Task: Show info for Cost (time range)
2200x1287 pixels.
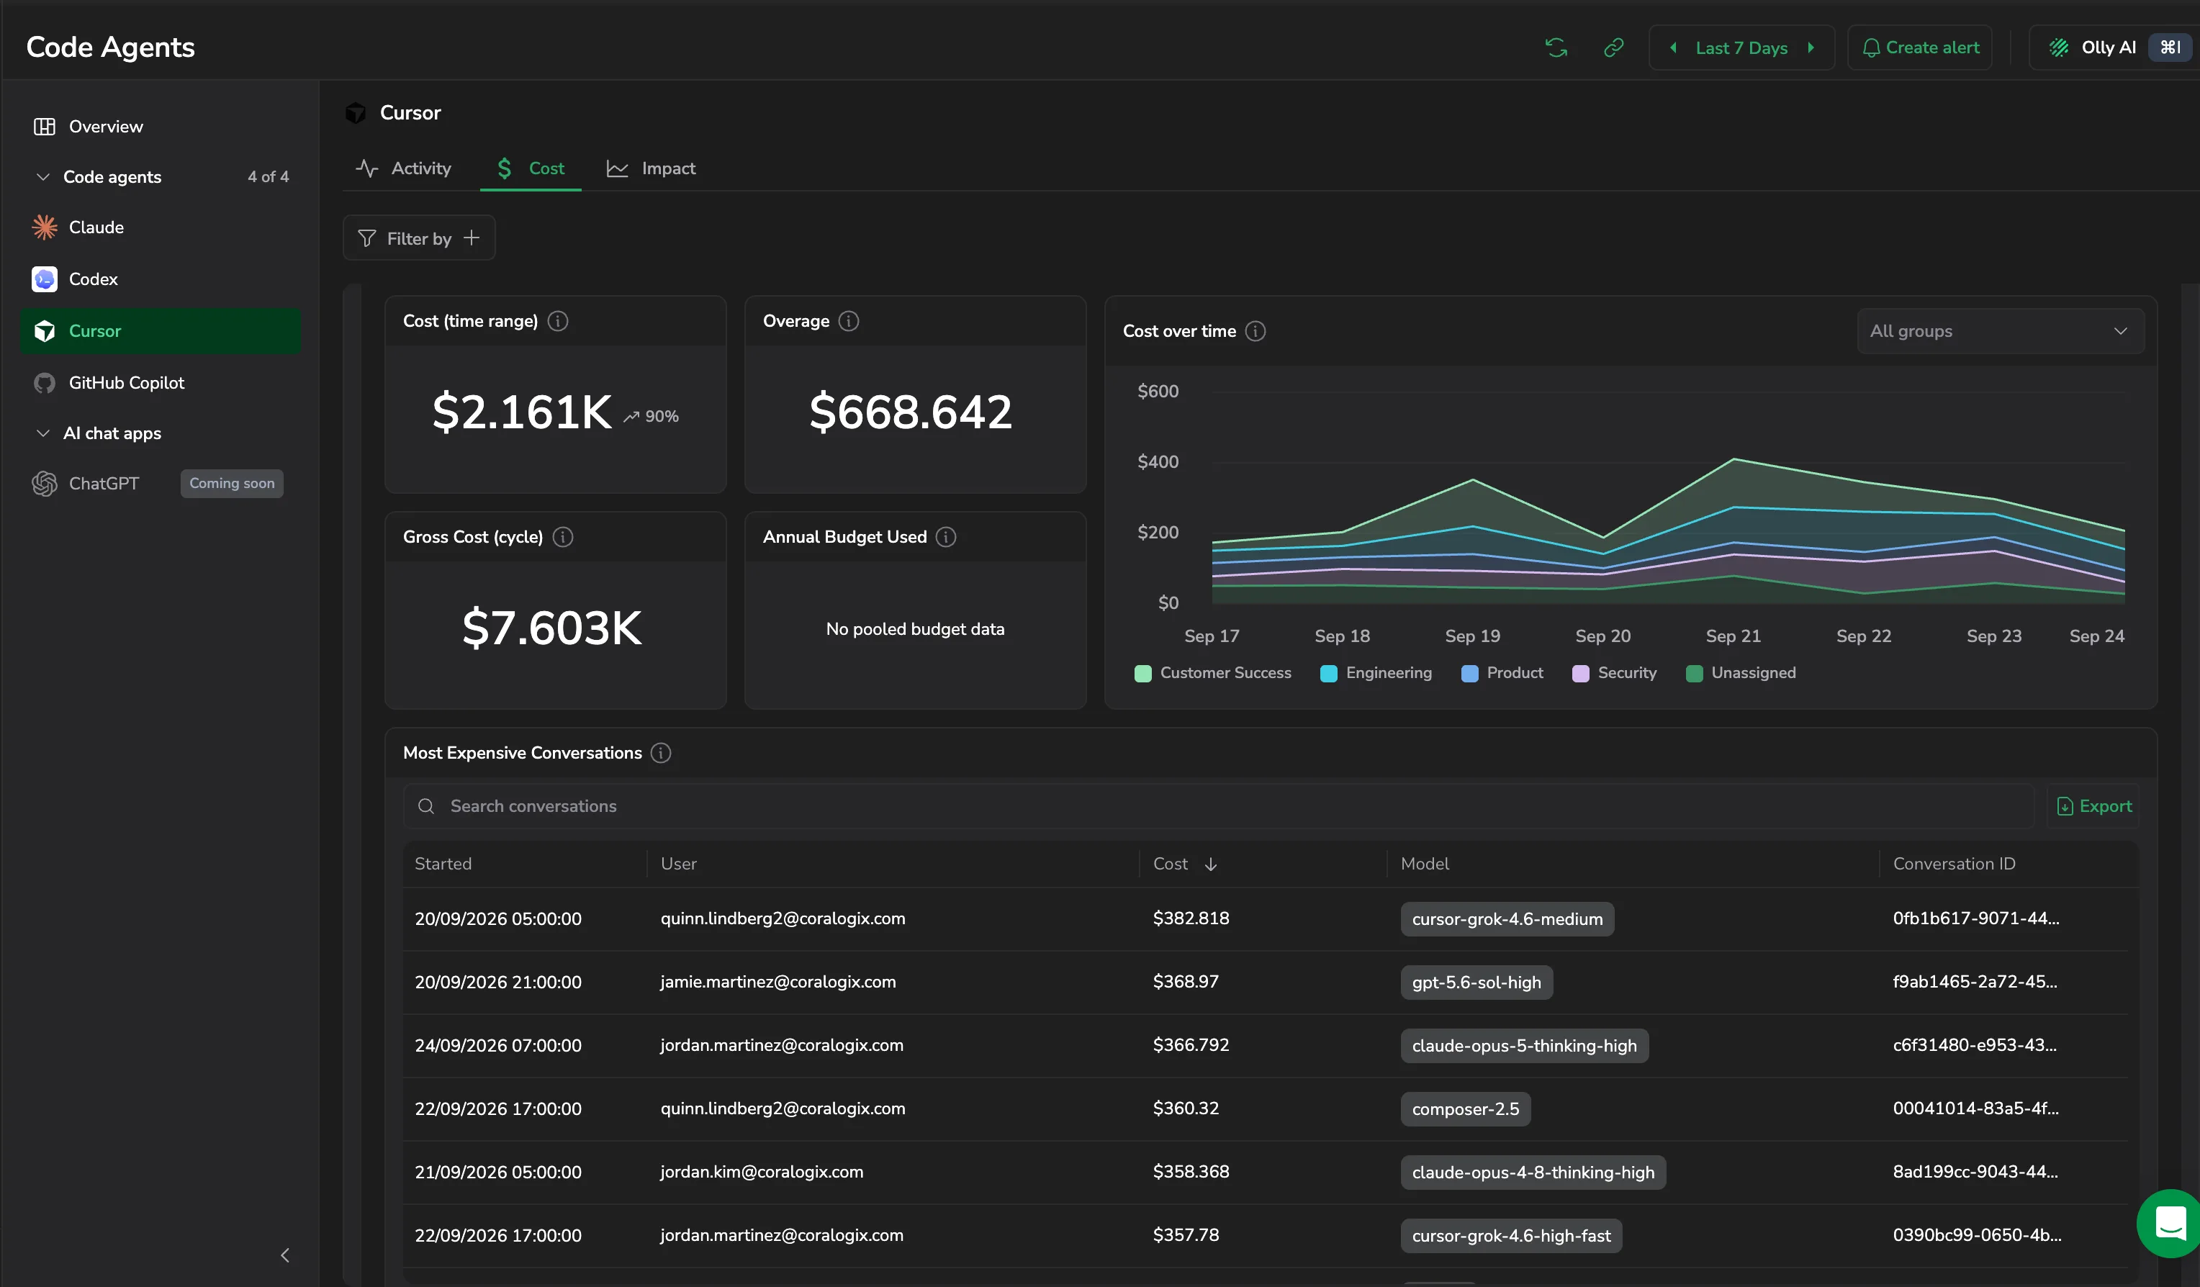Action: (x=558, y=321)
